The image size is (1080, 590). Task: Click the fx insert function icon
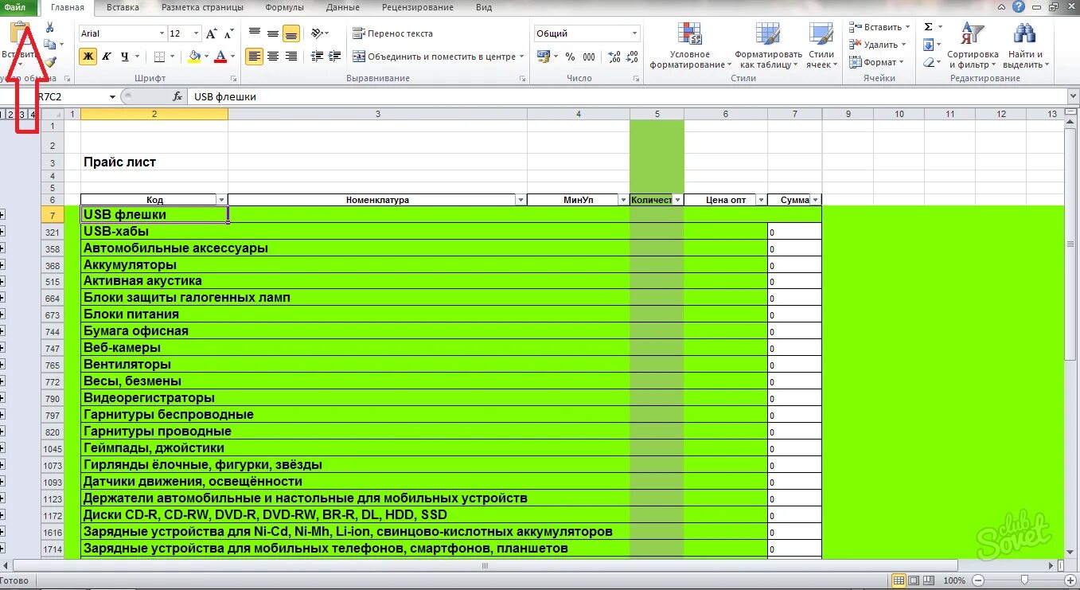pyautogui.click(x=177, y=96)
